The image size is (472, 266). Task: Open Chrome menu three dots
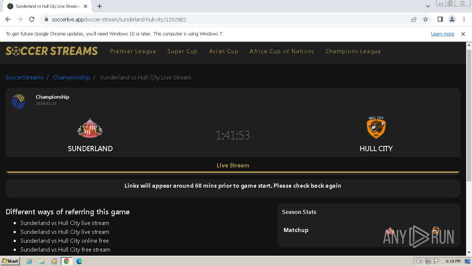click(464, 20)
